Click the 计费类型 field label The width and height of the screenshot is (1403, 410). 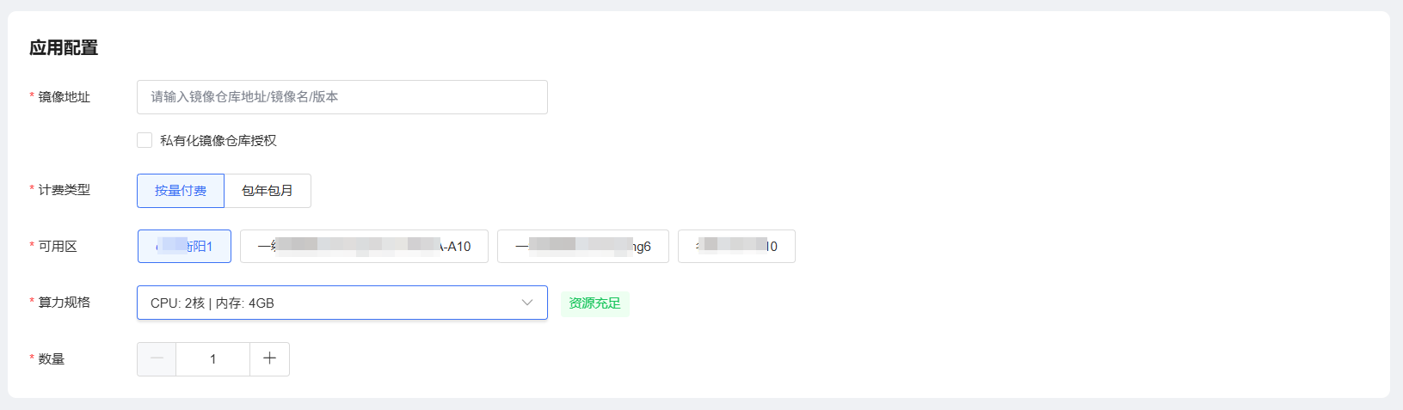click(64, 190)
